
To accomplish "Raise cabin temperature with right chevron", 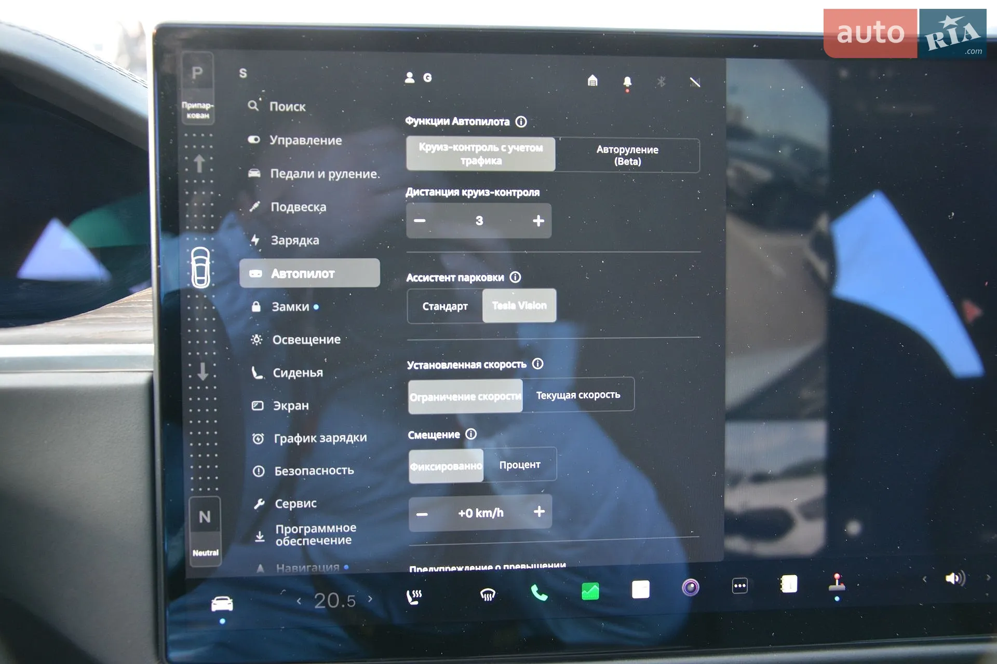I will (370, 599).
